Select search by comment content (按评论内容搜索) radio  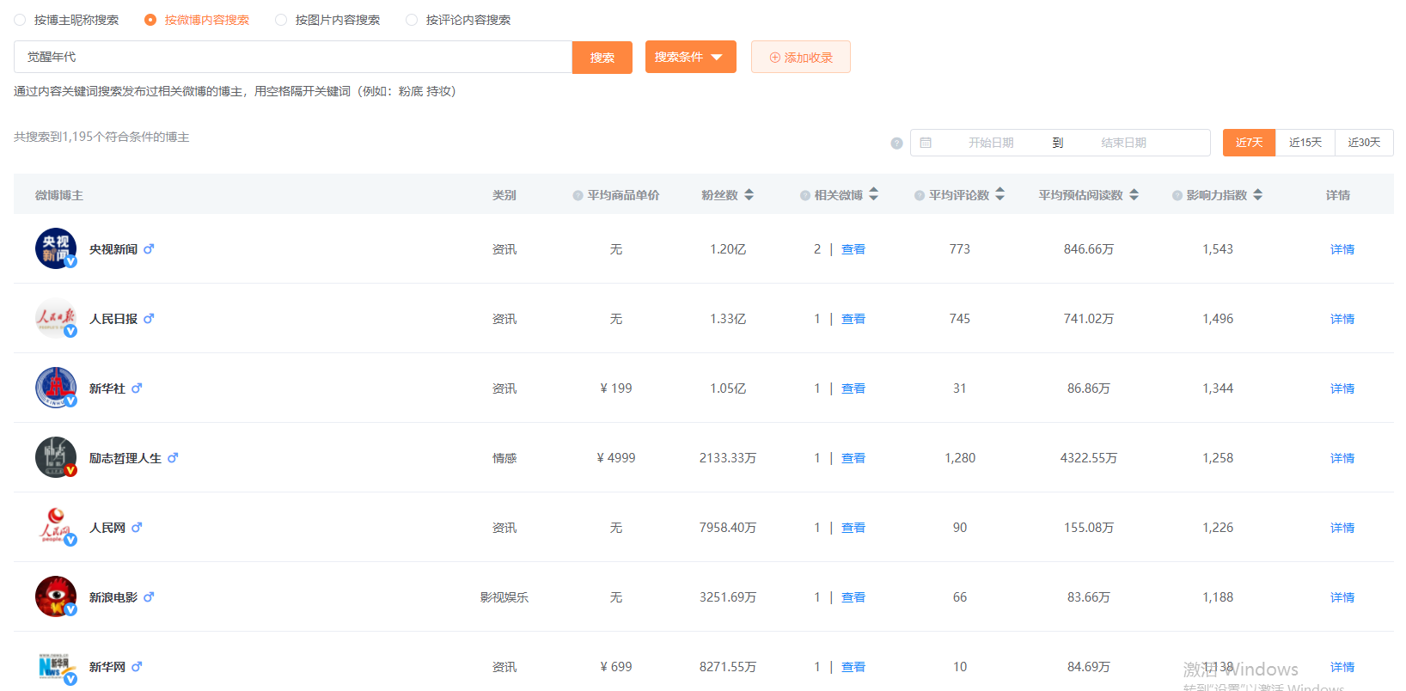[x=412, y=20]
